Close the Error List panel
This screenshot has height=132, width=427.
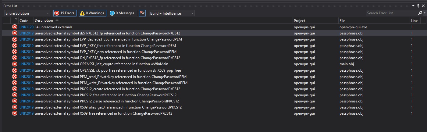coord(424,6)
